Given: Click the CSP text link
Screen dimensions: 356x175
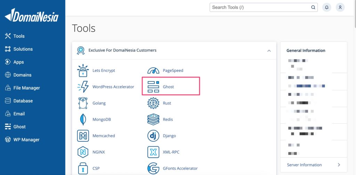Looking at the screenshot, I should coord(96,168).
